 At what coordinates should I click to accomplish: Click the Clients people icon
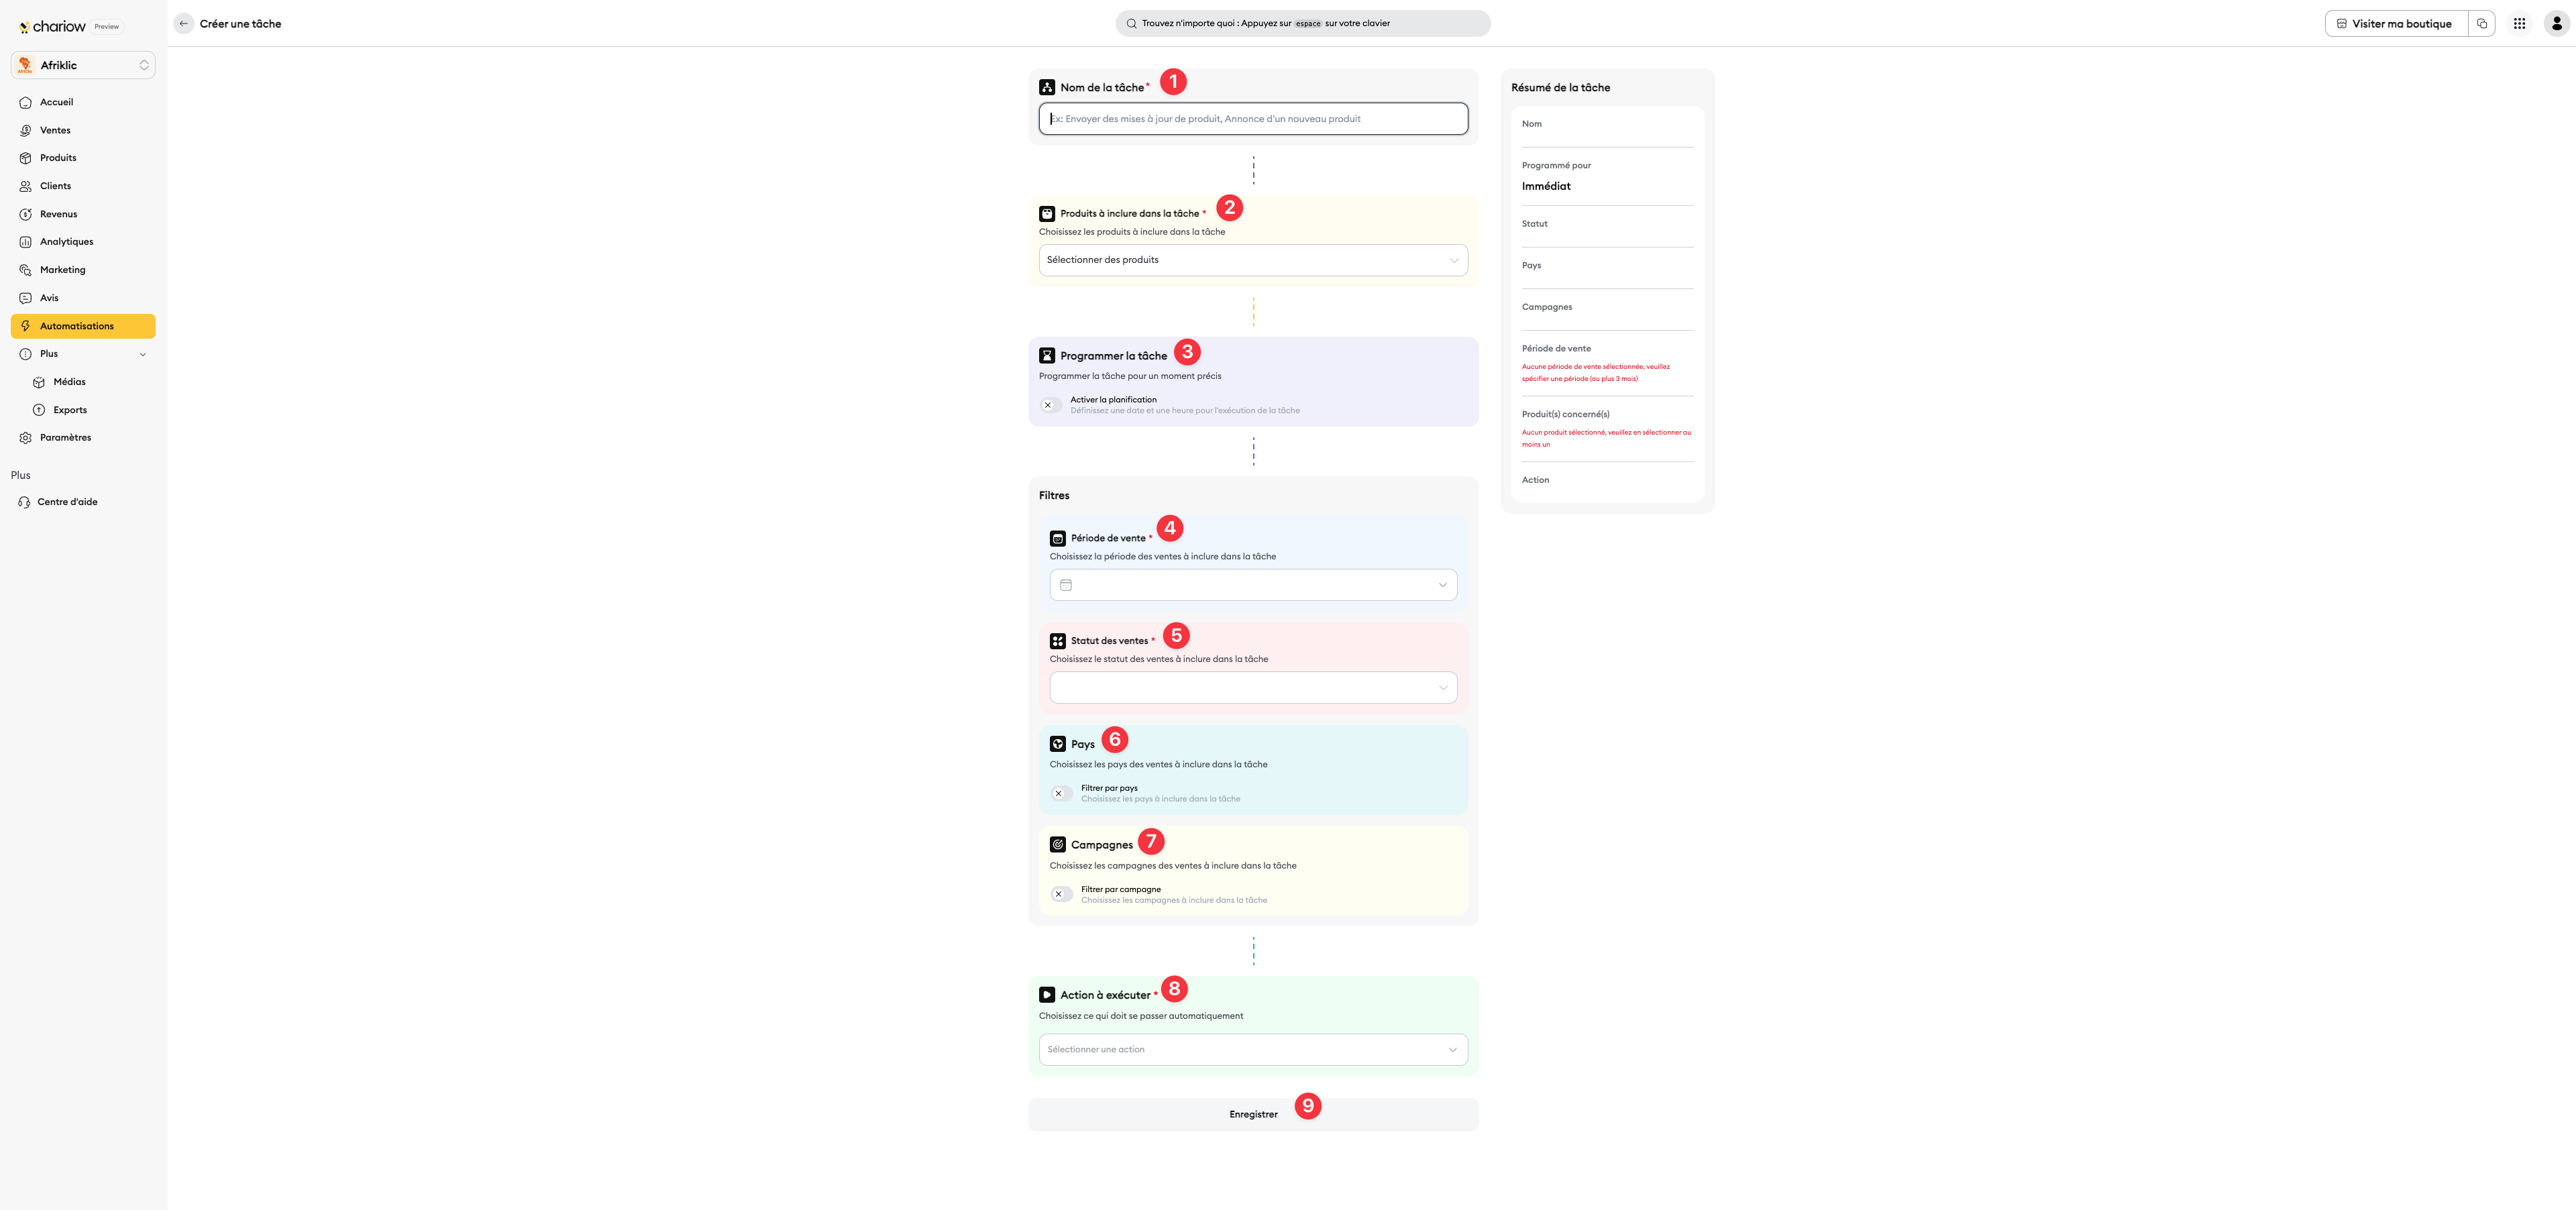click(26, 186)
